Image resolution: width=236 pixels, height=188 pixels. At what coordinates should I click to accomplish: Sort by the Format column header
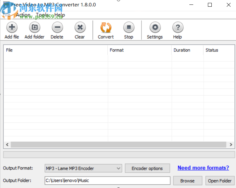[140, 50]
